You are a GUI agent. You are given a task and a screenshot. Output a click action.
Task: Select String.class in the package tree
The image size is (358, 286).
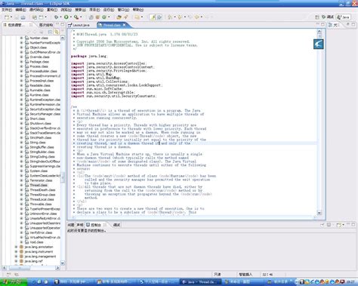(38, 143)
